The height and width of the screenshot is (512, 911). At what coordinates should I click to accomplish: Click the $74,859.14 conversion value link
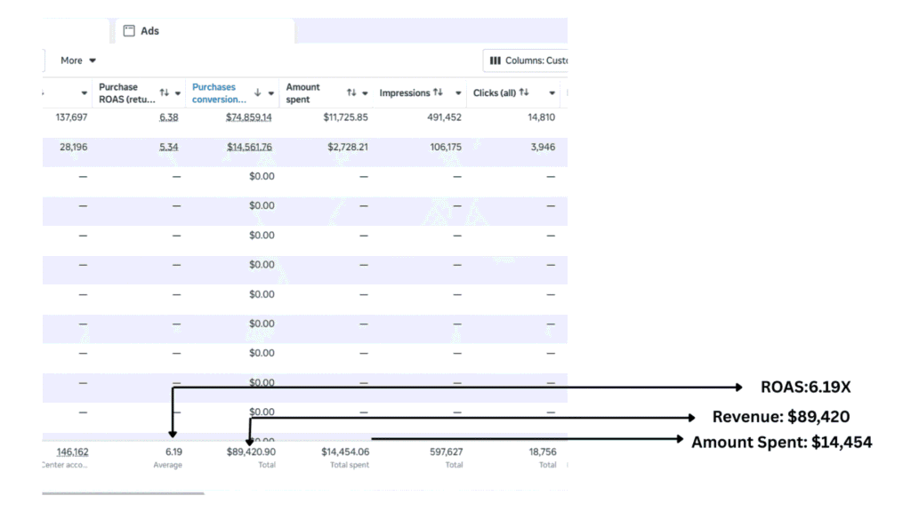(249, 116)
